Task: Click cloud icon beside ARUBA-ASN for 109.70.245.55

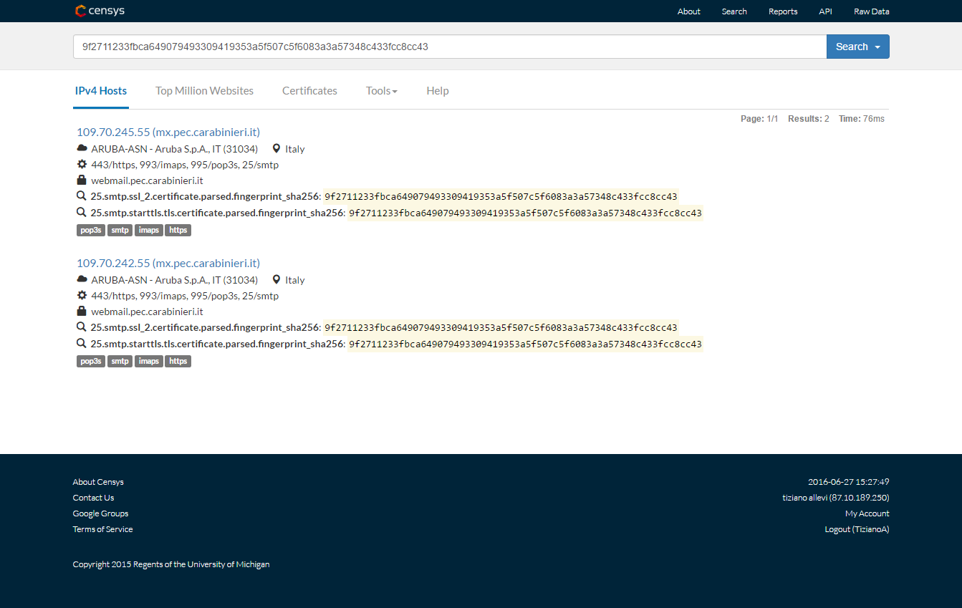Action: point(82,149)
